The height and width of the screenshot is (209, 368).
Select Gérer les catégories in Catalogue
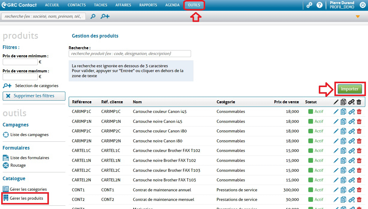(x=28, y=189)
